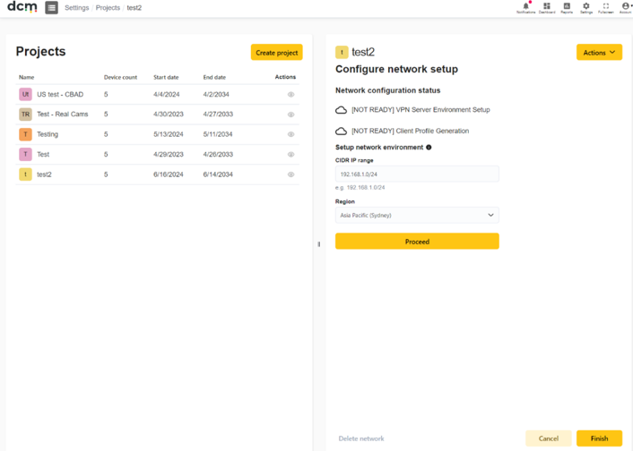The height and width of the screenshot is (451, 633).
Task: Go to Settings in the breadcrumb
Action: pos(77,8)
